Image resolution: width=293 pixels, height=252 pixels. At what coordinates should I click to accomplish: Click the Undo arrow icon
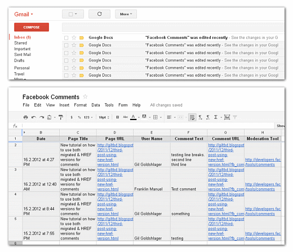tap(34, 117)
